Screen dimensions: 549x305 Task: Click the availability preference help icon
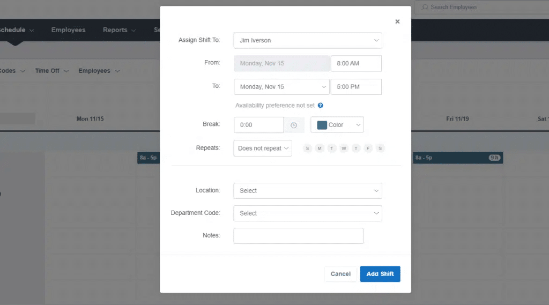pos(321,106)
